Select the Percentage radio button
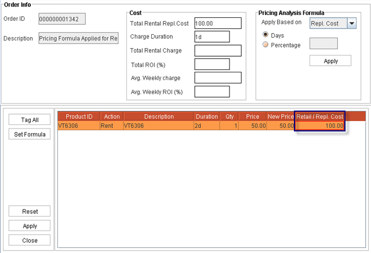 click(x=265, y=45)
